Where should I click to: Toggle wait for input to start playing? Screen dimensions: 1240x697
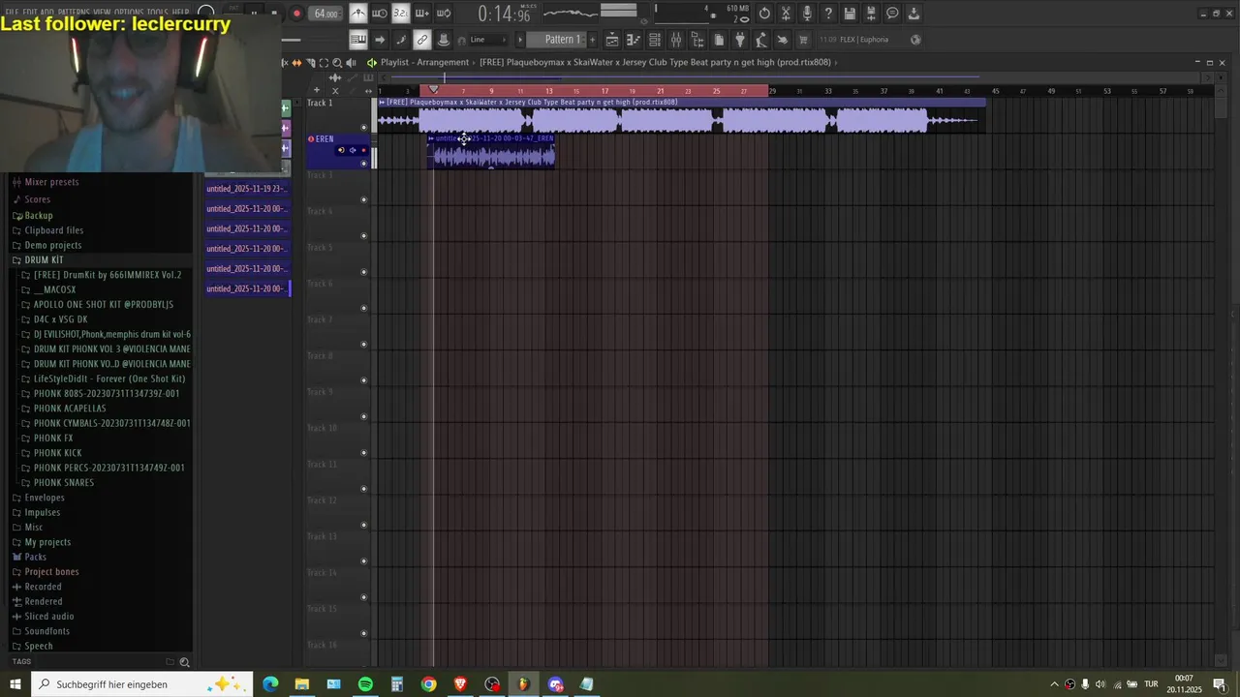[380, 14]
